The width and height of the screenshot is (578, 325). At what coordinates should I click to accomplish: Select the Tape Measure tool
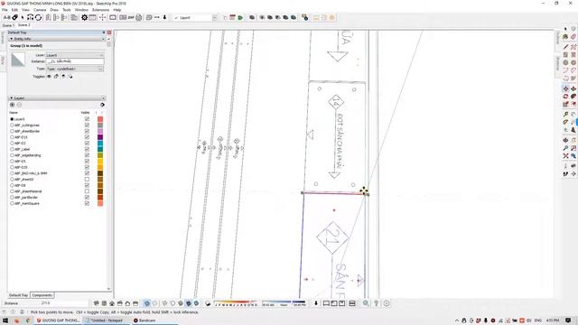pos(565,115)
